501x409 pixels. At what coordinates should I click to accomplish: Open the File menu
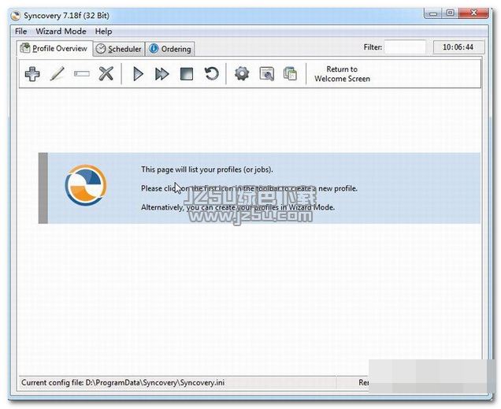pos(20,32)
